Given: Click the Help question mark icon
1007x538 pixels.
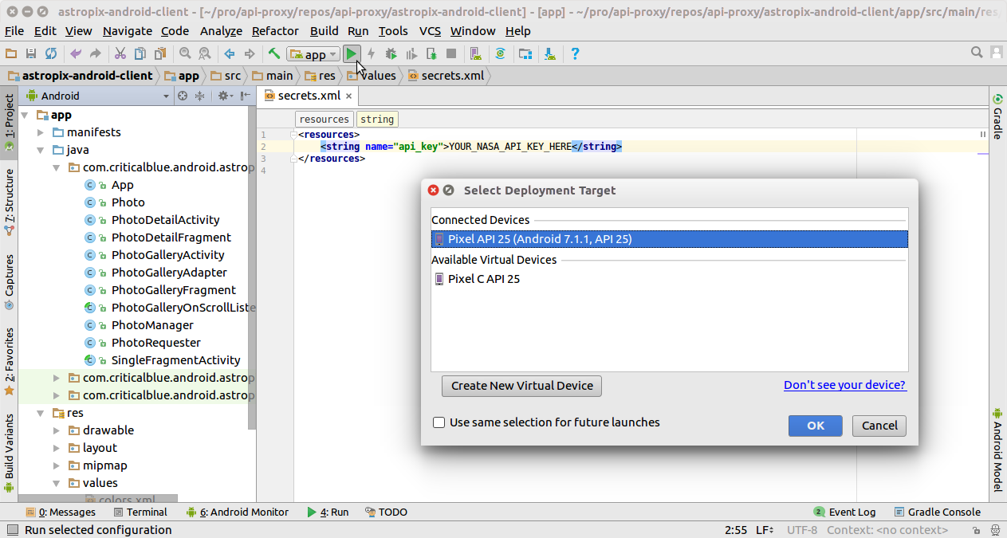Looking at the screenshot, I should tap(575, 53).
